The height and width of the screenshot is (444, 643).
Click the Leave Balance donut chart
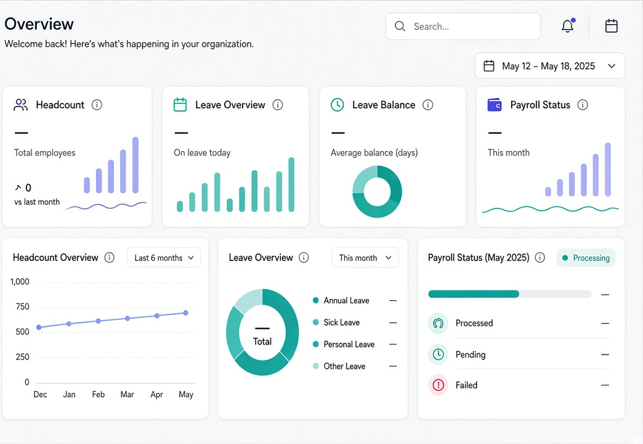(377, 191)
